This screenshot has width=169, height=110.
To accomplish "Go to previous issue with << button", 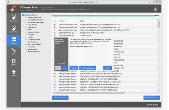I will pyautogui.click(x=58, y=68).
